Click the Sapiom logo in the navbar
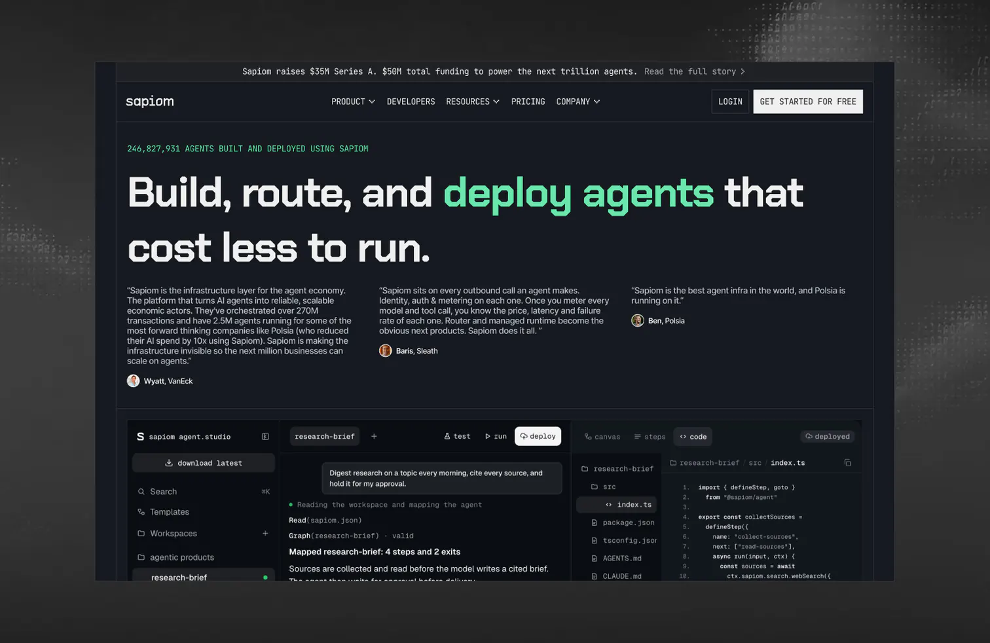Viewport: 990px width, 643px height. [150, 101]
